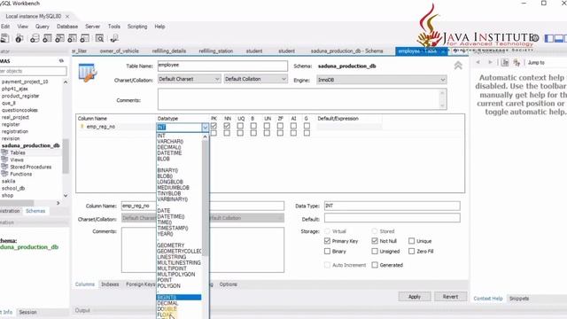Pick LONGBLOB from the datatype list
This screenshot has width=567, height=319.
click(x=170, y=182)
